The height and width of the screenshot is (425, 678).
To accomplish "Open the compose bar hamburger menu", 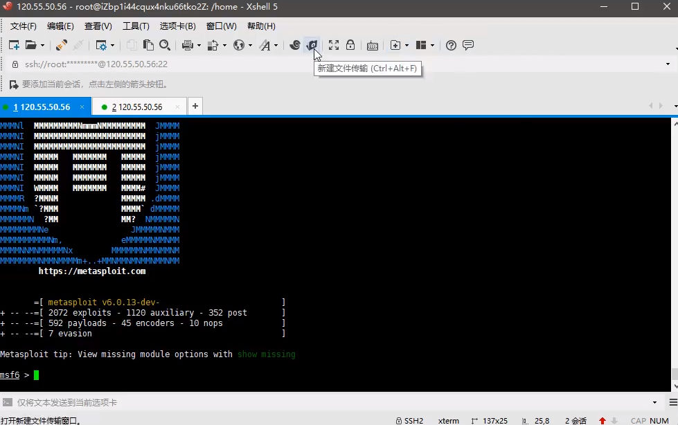I will (x=673, y=403).
